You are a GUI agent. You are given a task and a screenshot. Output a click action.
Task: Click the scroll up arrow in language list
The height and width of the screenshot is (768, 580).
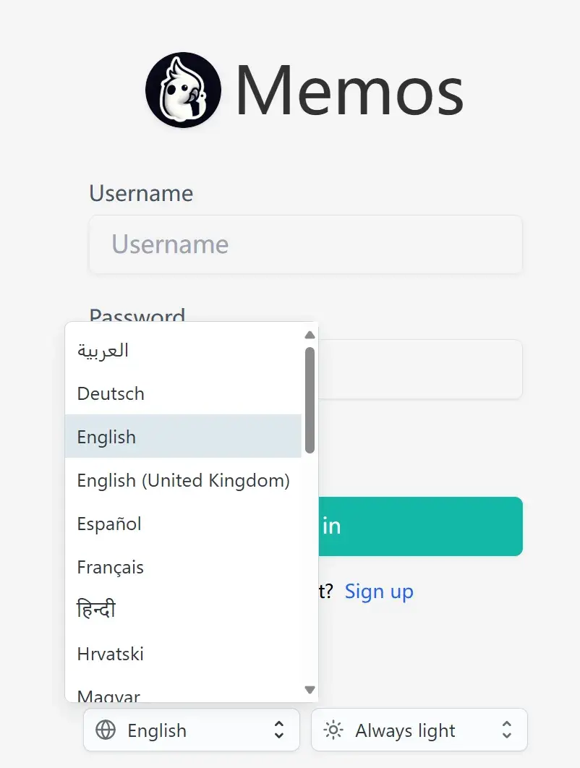coord(310,335)
